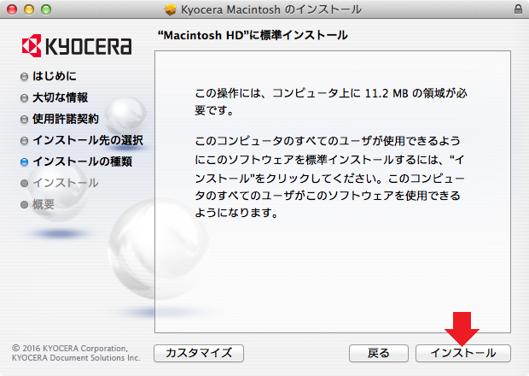Click the bullet beside はじめに

click(x=24, y=77)
